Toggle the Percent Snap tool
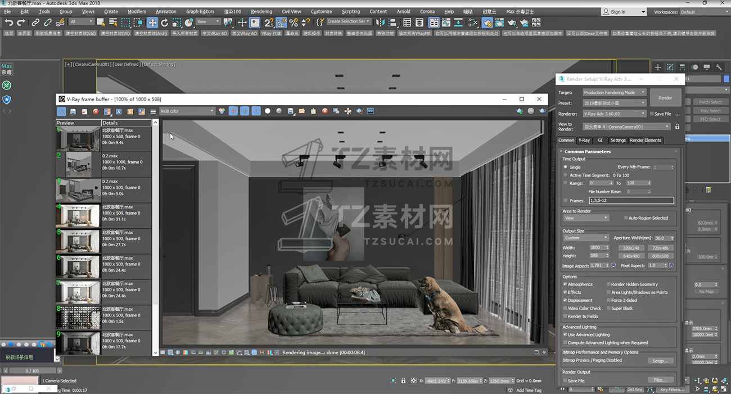Image resolution: width=731 pixels, height=394 pixels. coord(294,22)
